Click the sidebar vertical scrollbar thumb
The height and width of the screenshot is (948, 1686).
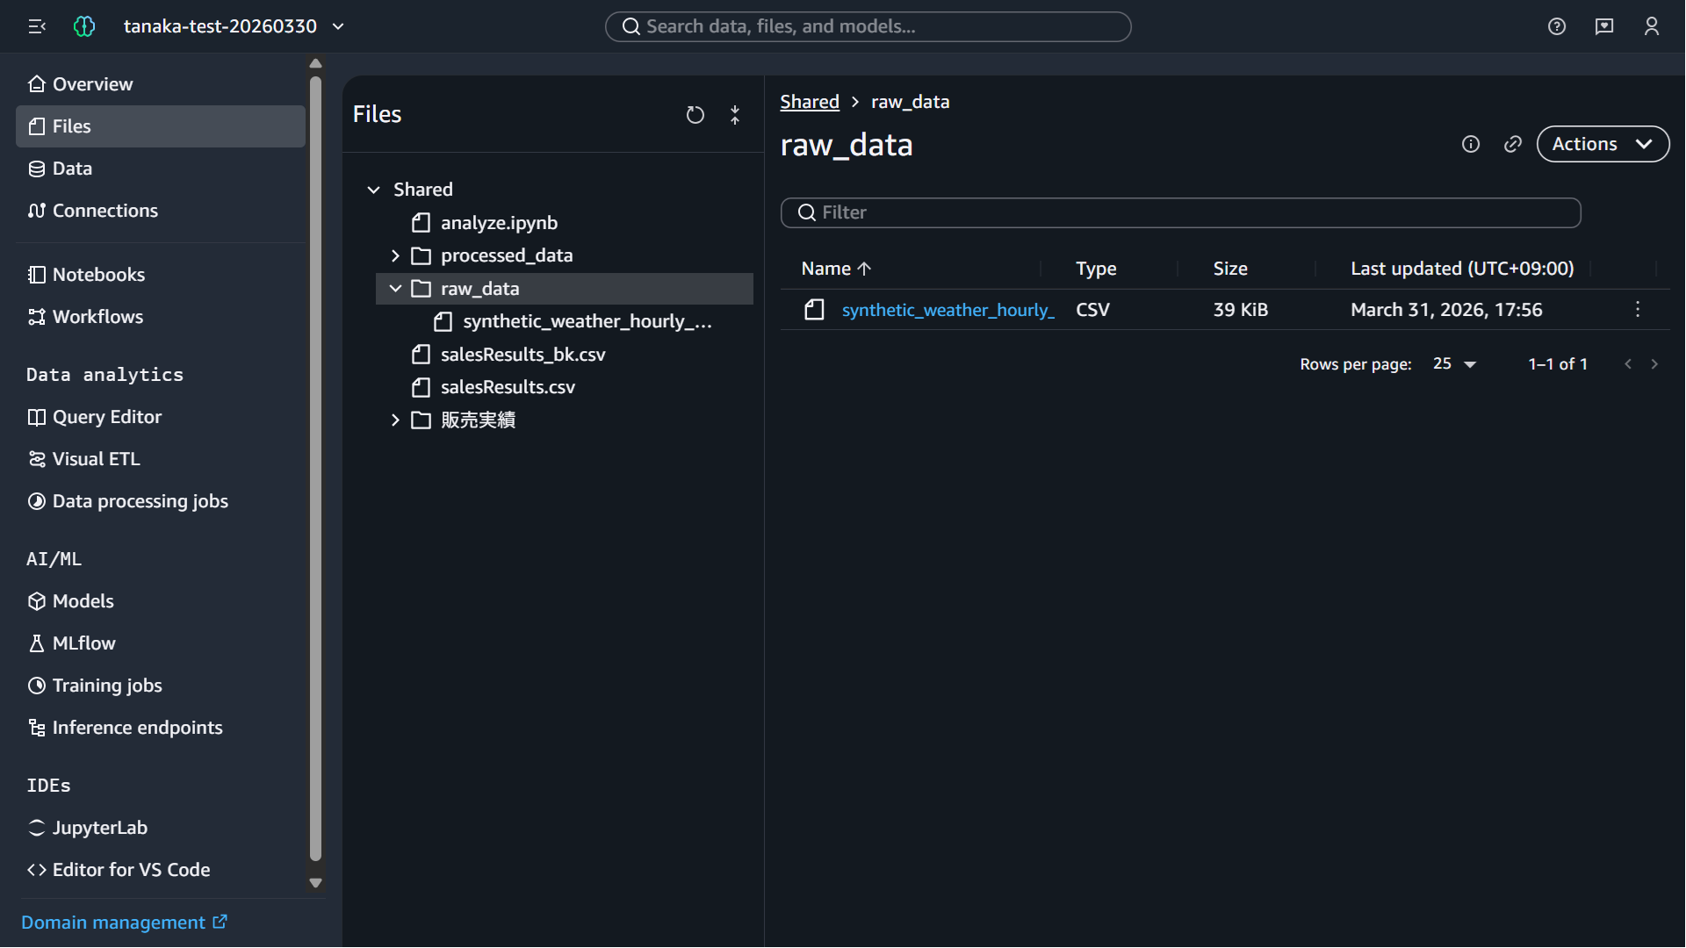[316, 469]
